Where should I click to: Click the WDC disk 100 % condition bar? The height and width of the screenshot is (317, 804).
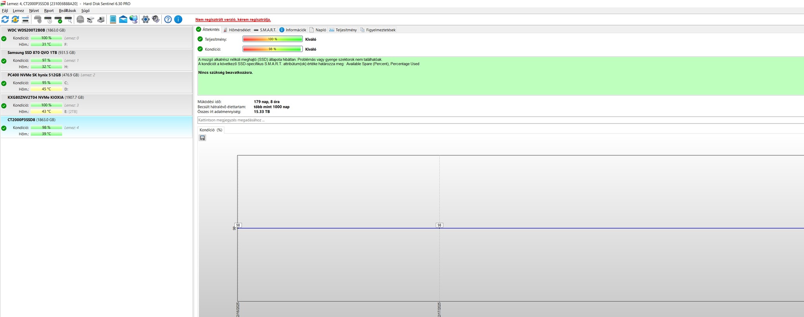click(x=46, y=38)
